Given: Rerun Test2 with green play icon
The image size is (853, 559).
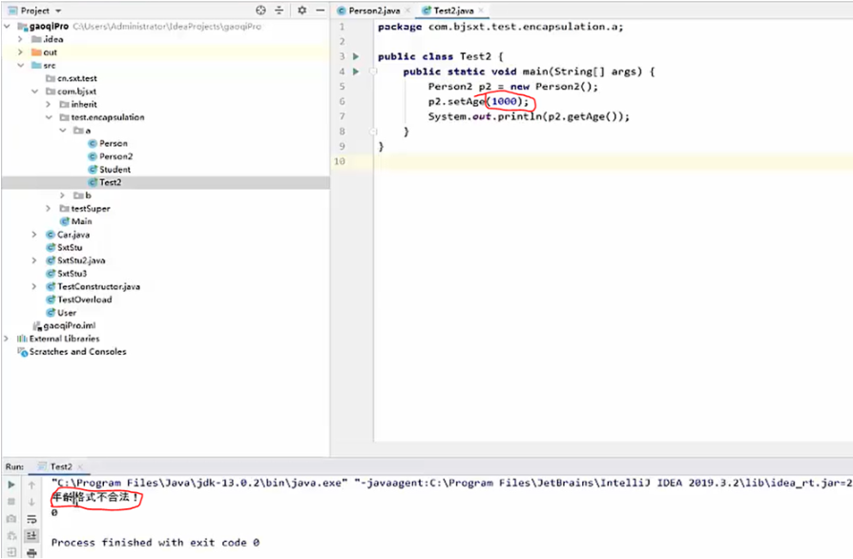Looking at the screenshot, I should (11, 485).
